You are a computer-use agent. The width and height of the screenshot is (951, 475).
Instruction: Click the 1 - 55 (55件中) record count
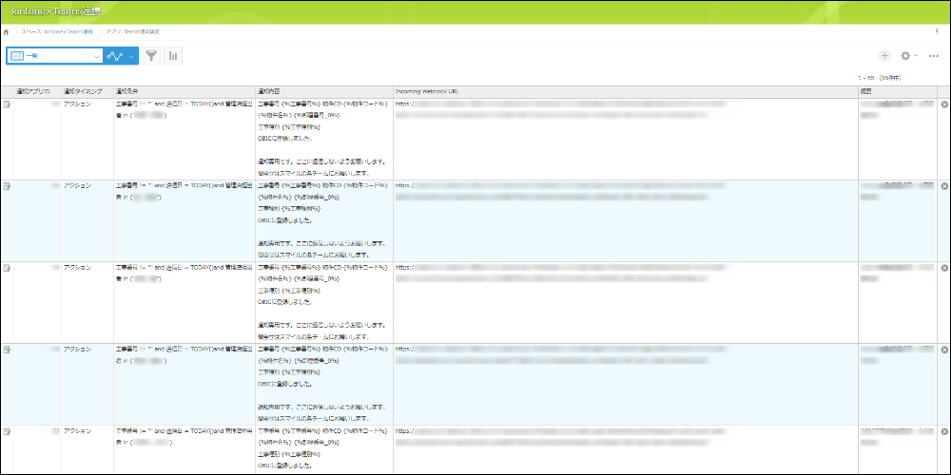880,78
